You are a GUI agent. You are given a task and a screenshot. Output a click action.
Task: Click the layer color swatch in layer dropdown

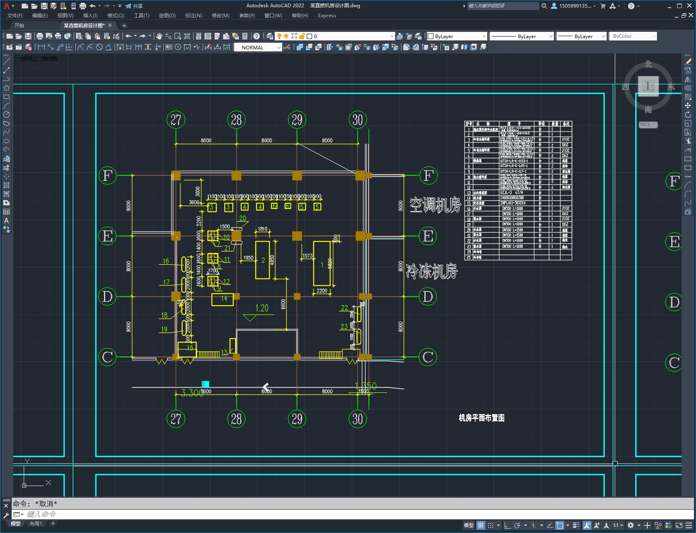point(309,36)
